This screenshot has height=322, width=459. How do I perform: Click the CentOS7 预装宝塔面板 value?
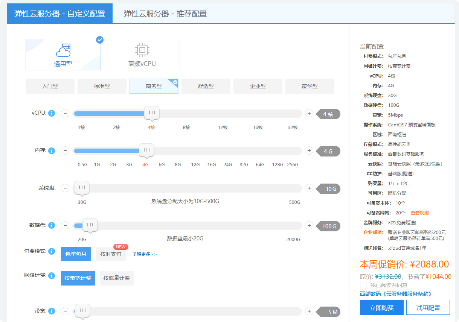[412, 125]
